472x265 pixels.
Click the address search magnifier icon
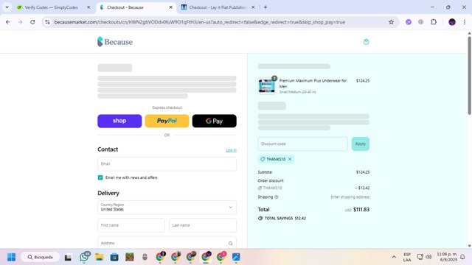(x=230, y=244)
